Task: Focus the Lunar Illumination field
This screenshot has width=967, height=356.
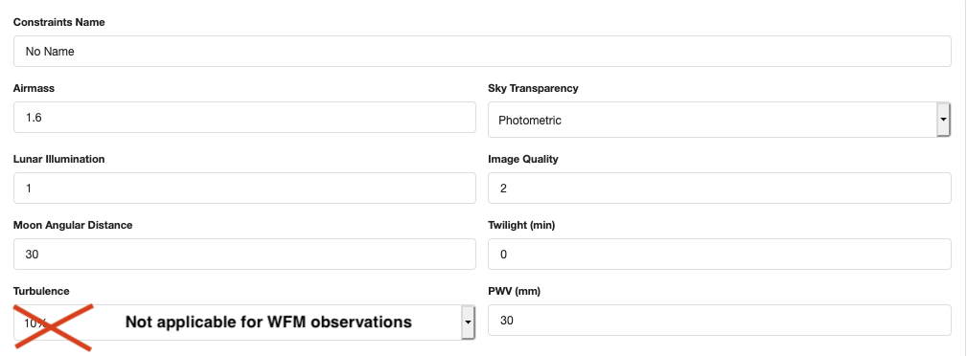Action: coord(244,188)
